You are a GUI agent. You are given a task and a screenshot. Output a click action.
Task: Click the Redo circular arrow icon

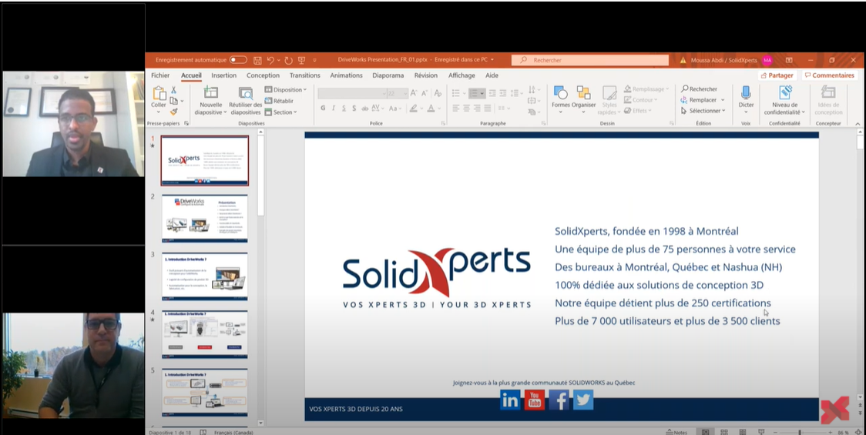point(288,60)
